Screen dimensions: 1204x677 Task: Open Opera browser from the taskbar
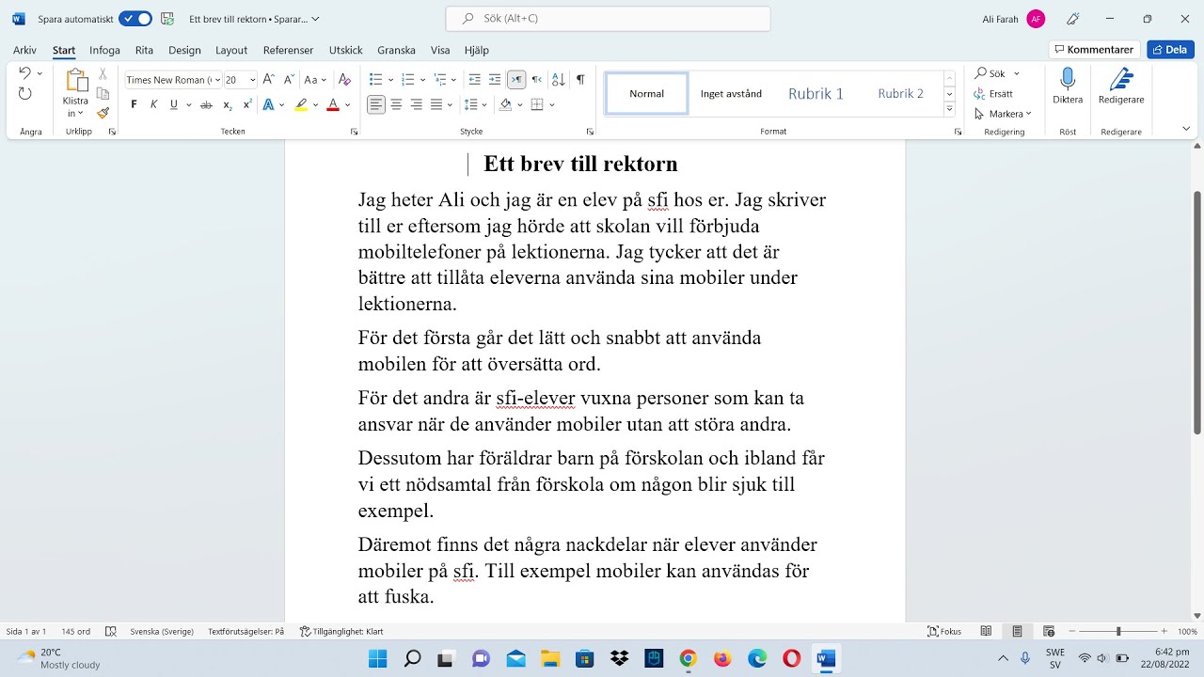[791, 658]
